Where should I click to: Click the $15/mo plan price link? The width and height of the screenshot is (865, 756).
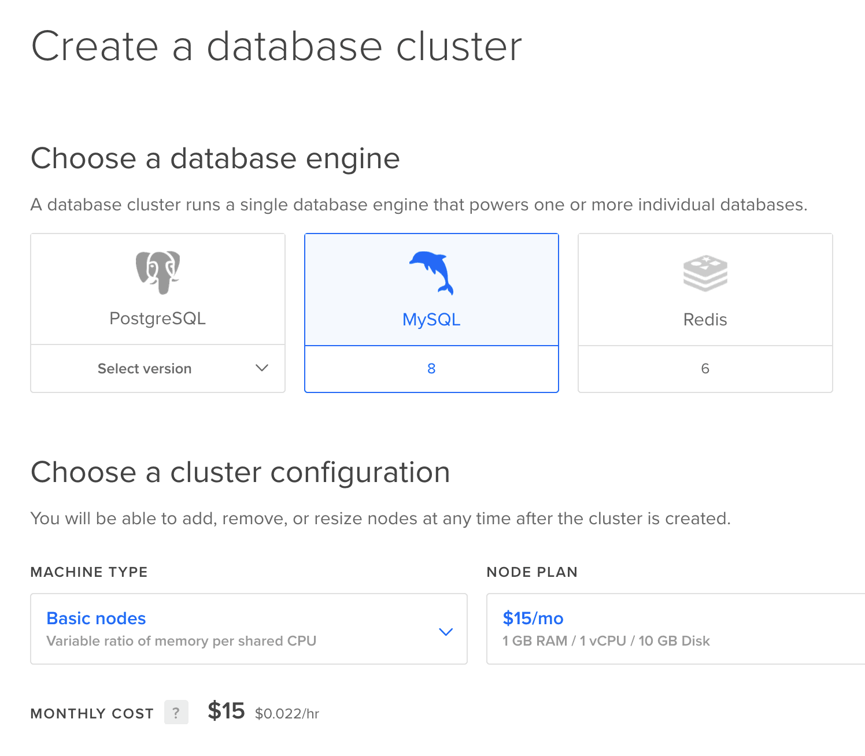[532, 618]
